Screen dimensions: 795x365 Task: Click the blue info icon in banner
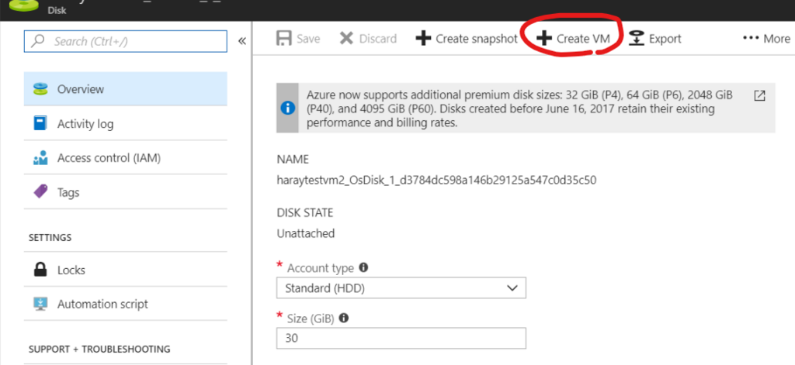click(287, 108)
